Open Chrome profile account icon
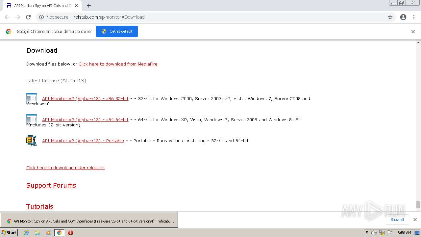Image resolution: width=421 pixels, height=237 pixels. tap(403, 17)
